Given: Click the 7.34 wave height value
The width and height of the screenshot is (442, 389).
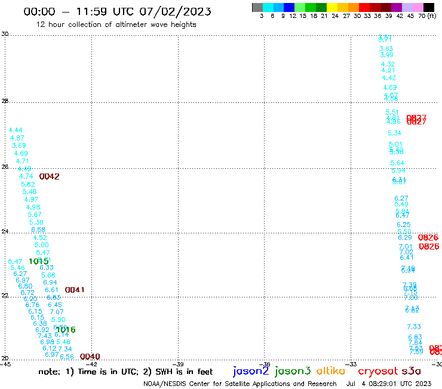Looking at the screenshot, I should 65,349.
